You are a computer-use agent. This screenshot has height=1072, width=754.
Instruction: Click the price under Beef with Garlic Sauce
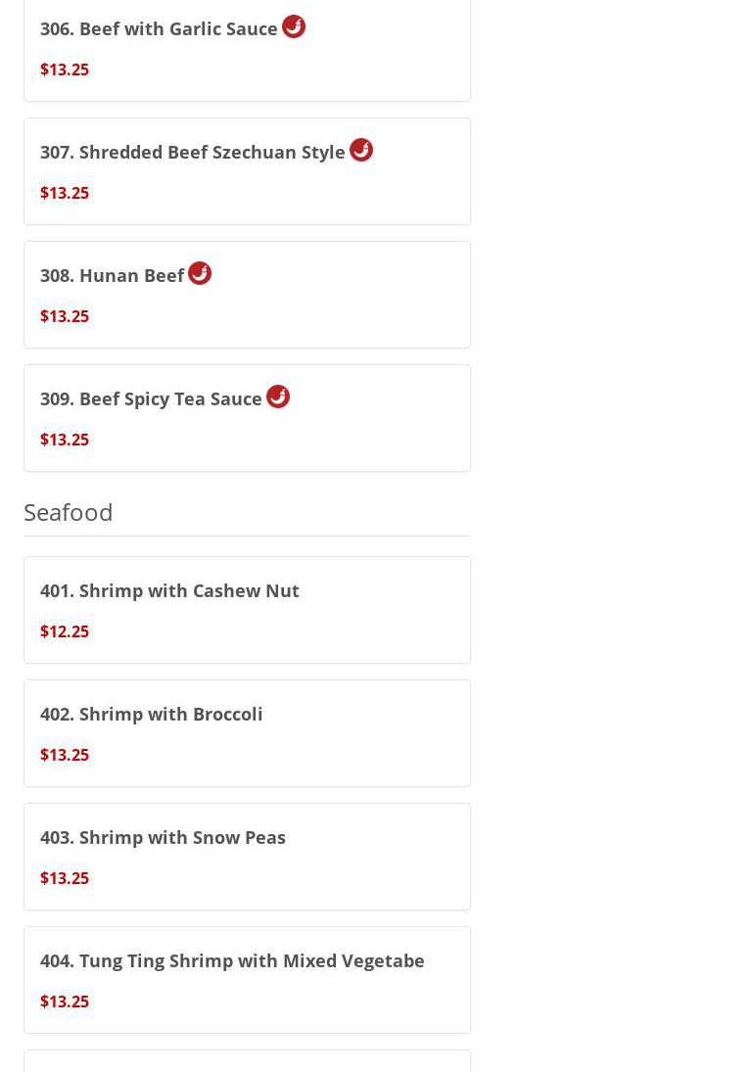click(x=65, y=70)
